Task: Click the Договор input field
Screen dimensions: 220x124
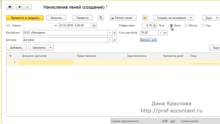Action: [65, 40]
